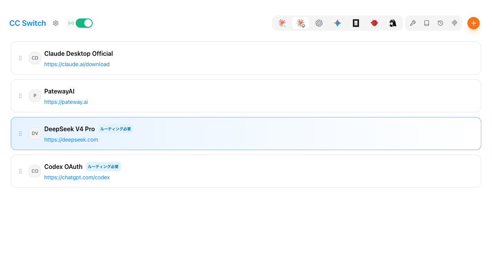The height and width of the screenshot is (277, 492).
Task: Click the PatewayAI drag handle dots
Action: coord(20,96)
